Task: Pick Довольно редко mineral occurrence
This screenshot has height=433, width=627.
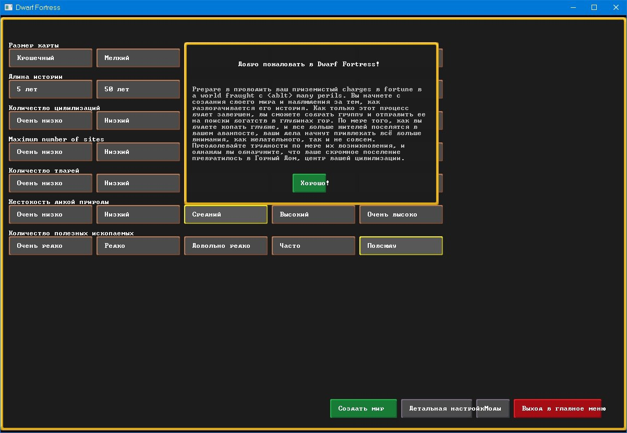Action: (x=226, y=246)
